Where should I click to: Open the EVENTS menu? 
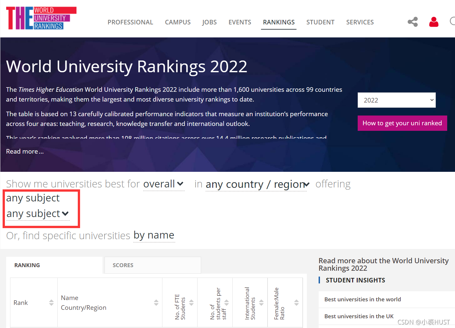coord(240,22)
